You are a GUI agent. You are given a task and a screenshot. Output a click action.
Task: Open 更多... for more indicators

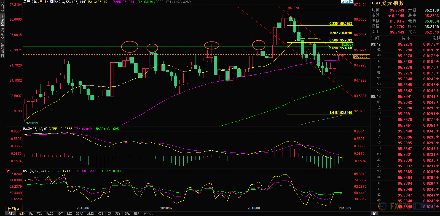[x=149, y=214]
